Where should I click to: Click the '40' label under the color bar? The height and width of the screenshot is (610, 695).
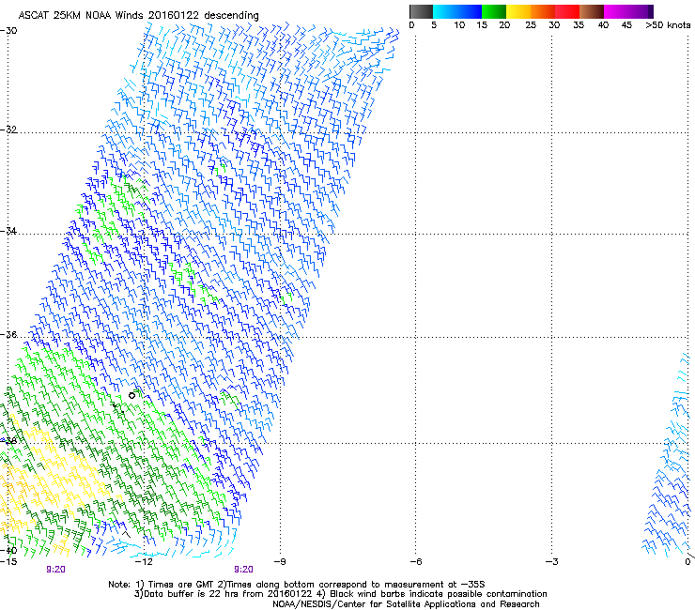[603, 25]
